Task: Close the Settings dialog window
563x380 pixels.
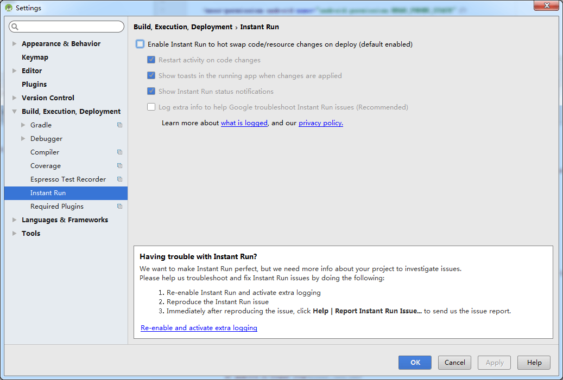Action: (x=546, y=5)
